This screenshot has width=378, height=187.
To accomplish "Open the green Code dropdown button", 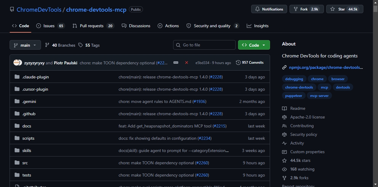I will pos(254,45).
